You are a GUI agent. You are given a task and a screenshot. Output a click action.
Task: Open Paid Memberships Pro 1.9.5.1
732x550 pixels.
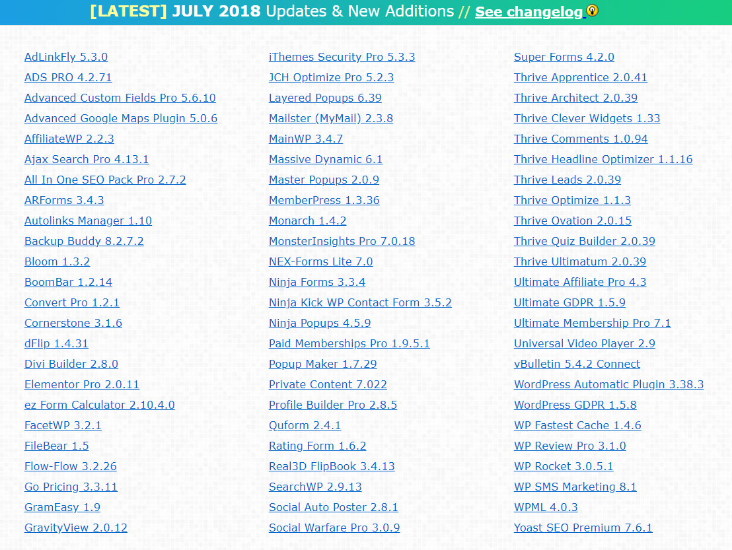click(349, 344)
